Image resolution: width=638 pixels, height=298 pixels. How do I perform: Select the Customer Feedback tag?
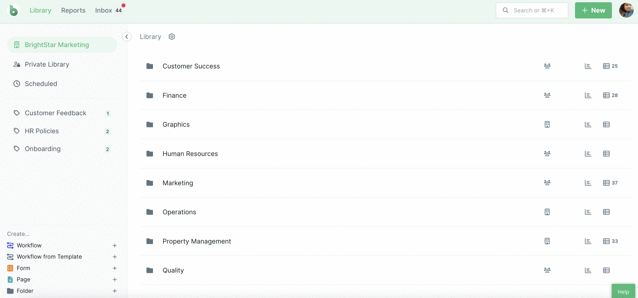point(55,113)
